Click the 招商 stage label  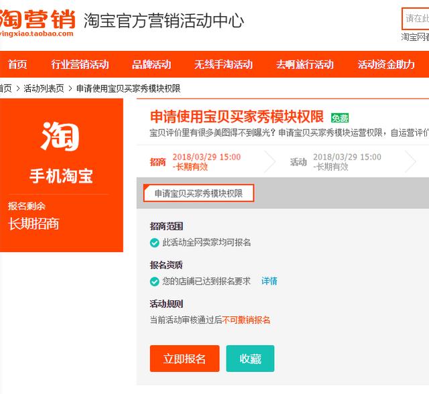(x=158, y=162)
